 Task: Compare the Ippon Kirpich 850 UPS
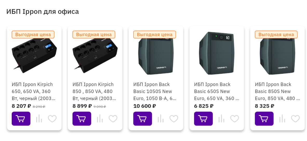point(100,119)
